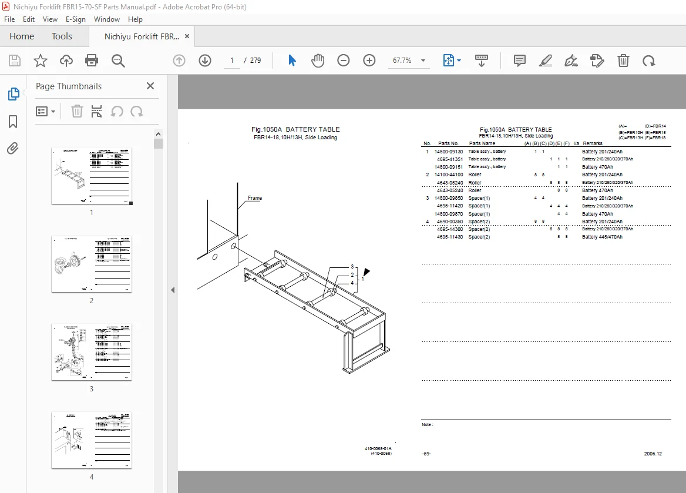Click the page number input field

click(232, 61)
